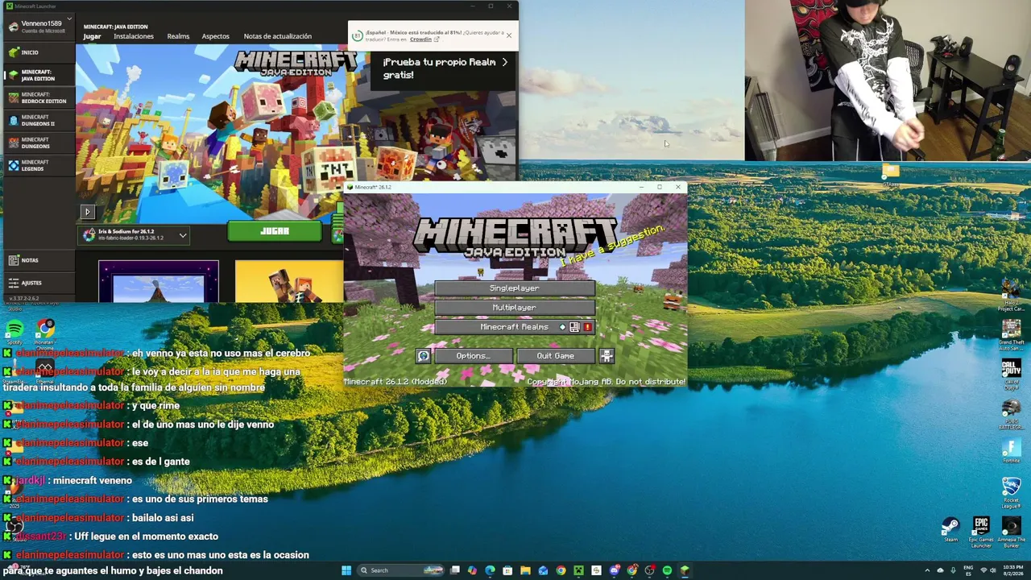
Task: Select the yellow folder on the desktop
Action: click(890, 174)
